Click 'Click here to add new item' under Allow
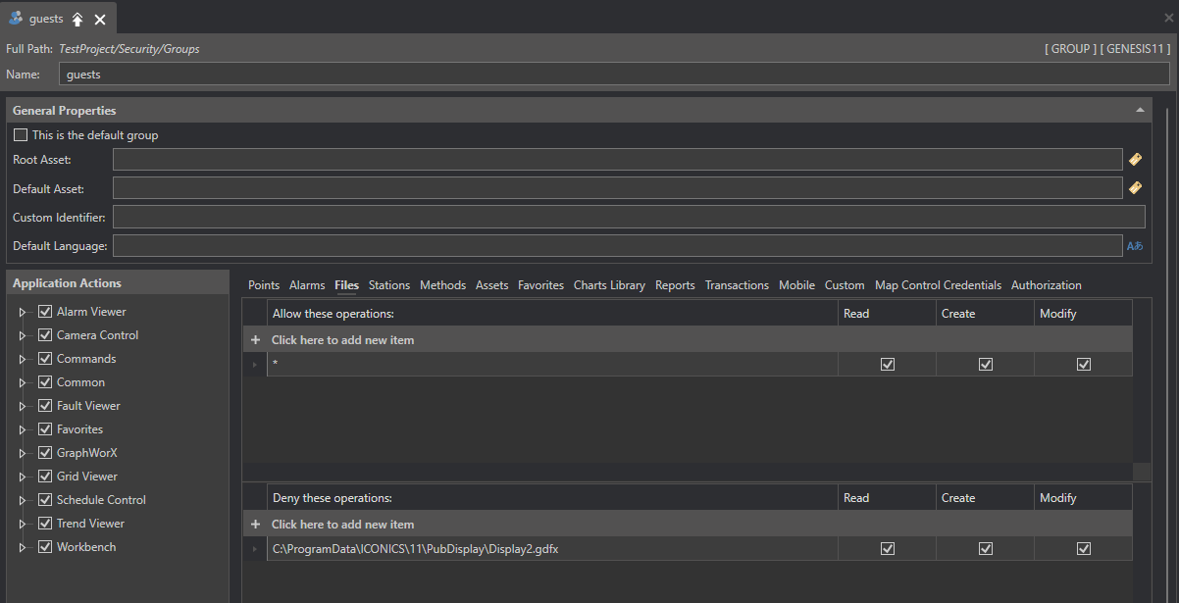 click(x=342, y=340)
